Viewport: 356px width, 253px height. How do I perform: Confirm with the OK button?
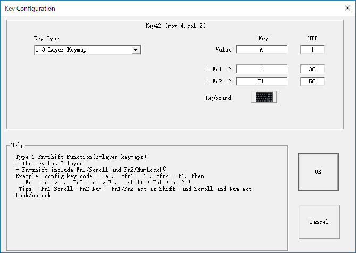318,172
